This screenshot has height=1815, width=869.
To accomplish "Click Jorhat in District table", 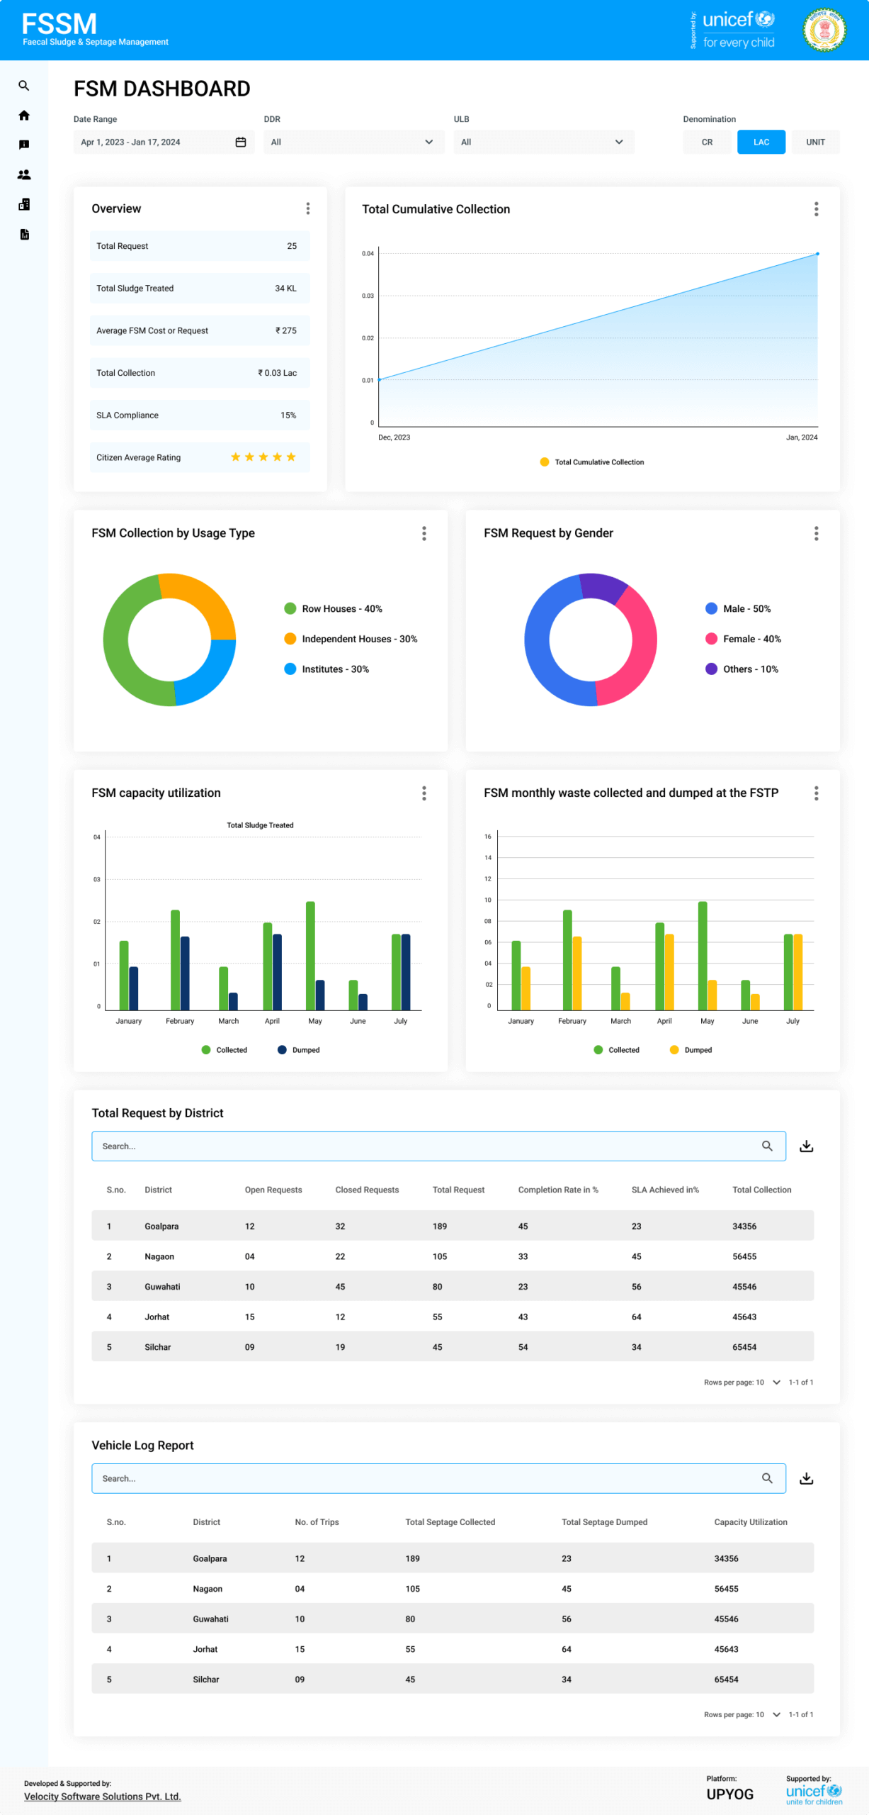I will pos(157,1317).
